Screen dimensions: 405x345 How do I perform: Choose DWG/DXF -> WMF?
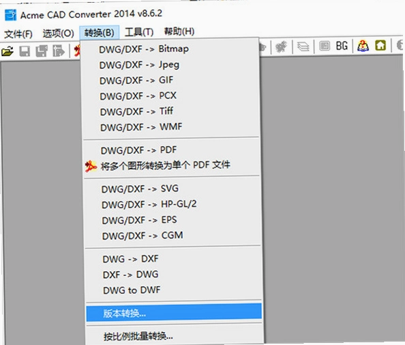171,127
